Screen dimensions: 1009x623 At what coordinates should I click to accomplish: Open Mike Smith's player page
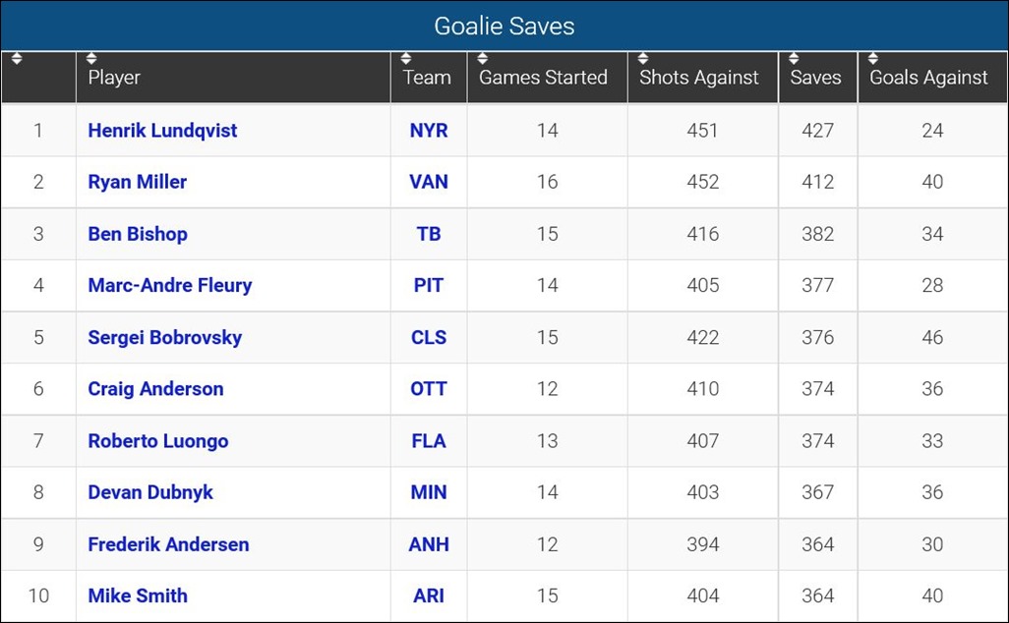(x=137, y=595)
